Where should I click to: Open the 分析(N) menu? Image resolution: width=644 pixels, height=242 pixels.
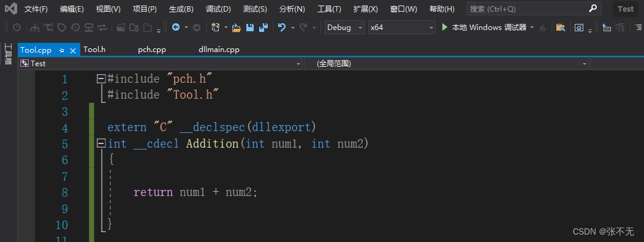tap(292, 9)
